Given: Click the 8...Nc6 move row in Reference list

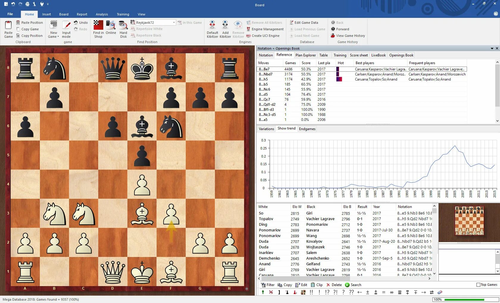Looking at the screenshot, I should 265,89.
